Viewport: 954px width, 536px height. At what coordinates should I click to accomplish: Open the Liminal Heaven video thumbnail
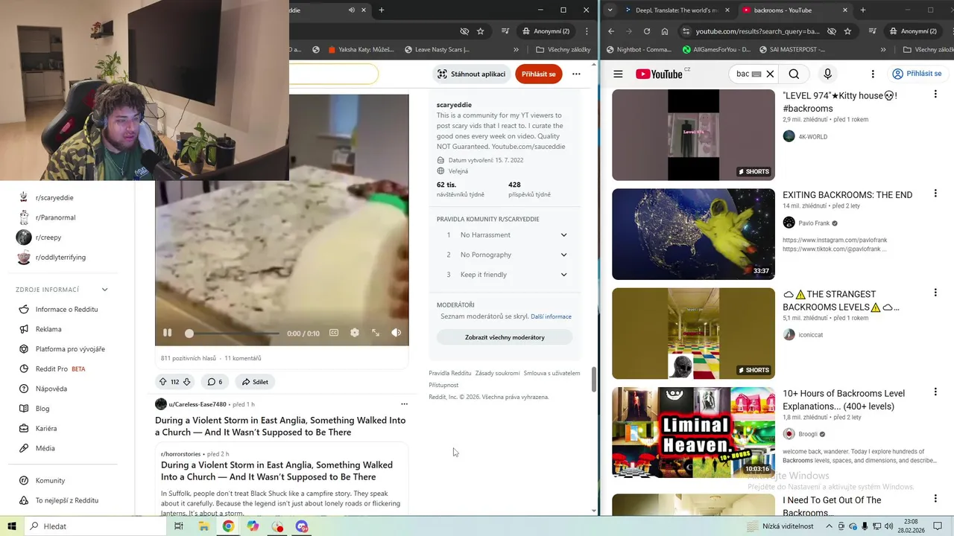(x=693, y=433)
